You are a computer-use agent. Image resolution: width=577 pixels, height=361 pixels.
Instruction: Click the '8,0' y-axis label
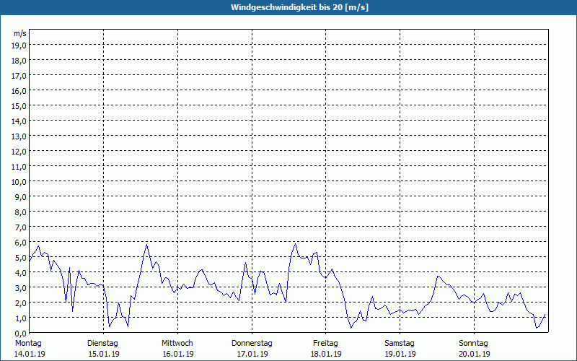[21, 212]
